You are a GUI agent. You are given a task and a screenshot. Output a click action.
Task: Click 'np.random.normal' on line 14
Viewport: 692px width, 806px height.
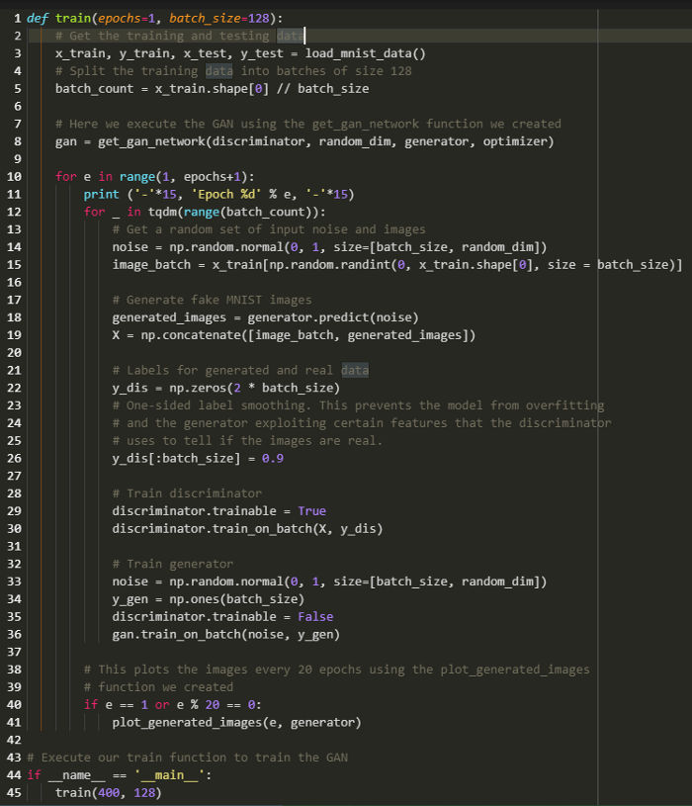pos(226,247)
